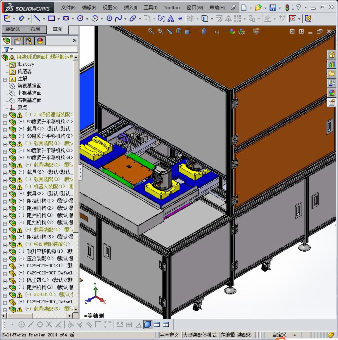Select 传感器 item in the tree
338x340 pixels.
pos(24,71)
